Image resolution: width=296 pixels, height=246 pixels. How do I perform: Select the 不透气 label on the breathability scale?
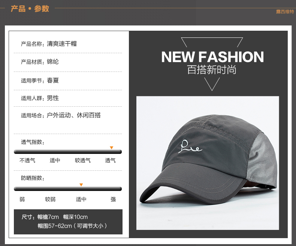[x=27, y=160]
